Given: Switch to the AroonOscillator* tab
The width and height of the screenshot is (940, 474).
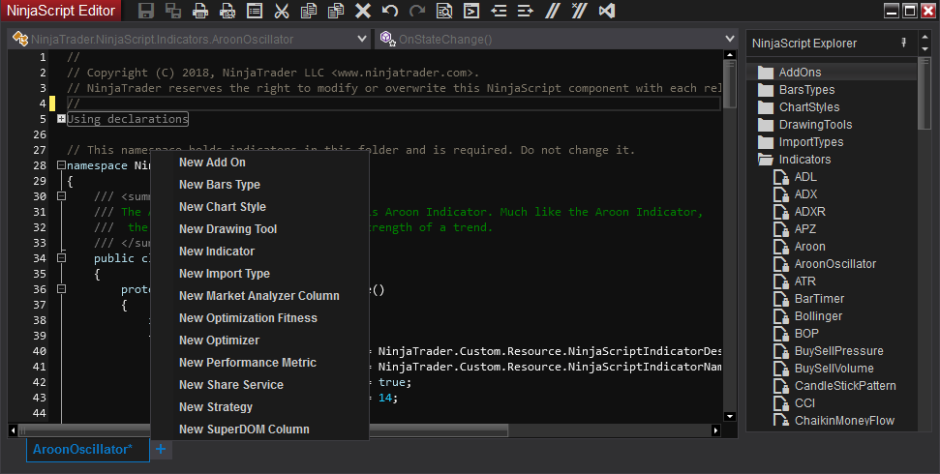Looking at the screenshot, I should pos(87,449).
